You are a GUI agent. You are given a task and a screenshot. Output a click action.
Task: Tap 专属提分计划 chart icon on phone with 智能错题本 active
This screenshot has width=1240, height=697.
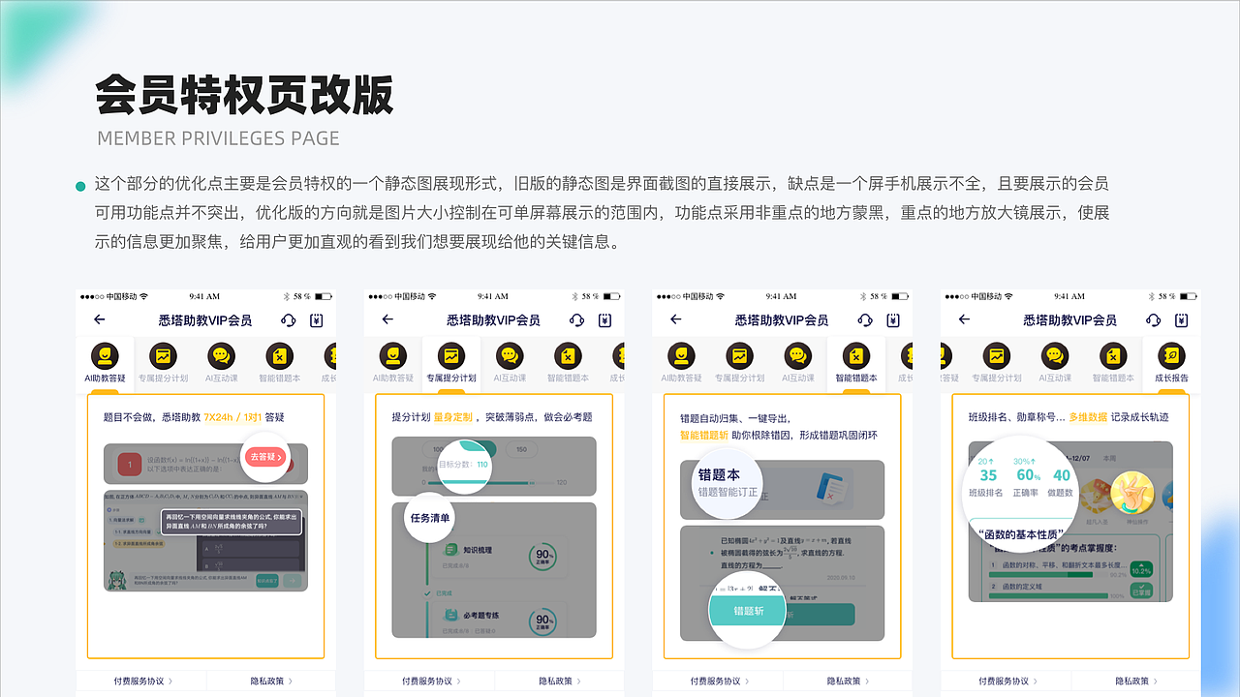[740, 356]
